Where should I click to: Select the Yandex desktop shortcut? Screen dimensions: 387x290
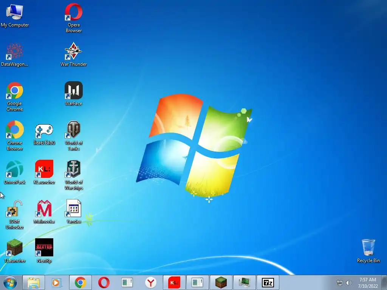74,212
